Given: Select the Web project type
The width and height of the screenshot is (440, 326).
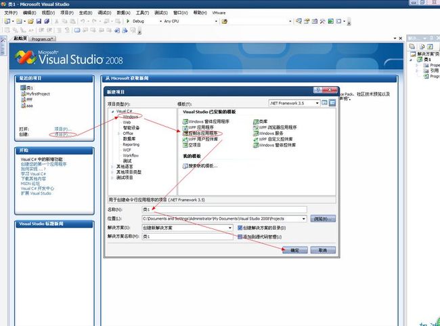Looking at the screenshot, I should [x=127, y=122].
